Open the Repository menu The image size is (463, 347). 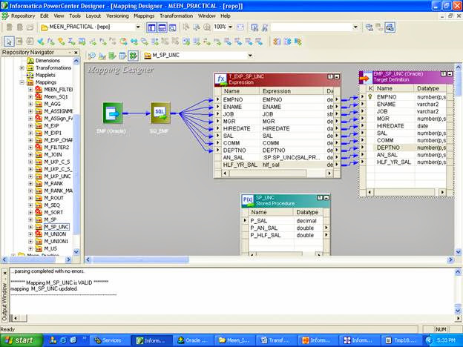point(23,16)
